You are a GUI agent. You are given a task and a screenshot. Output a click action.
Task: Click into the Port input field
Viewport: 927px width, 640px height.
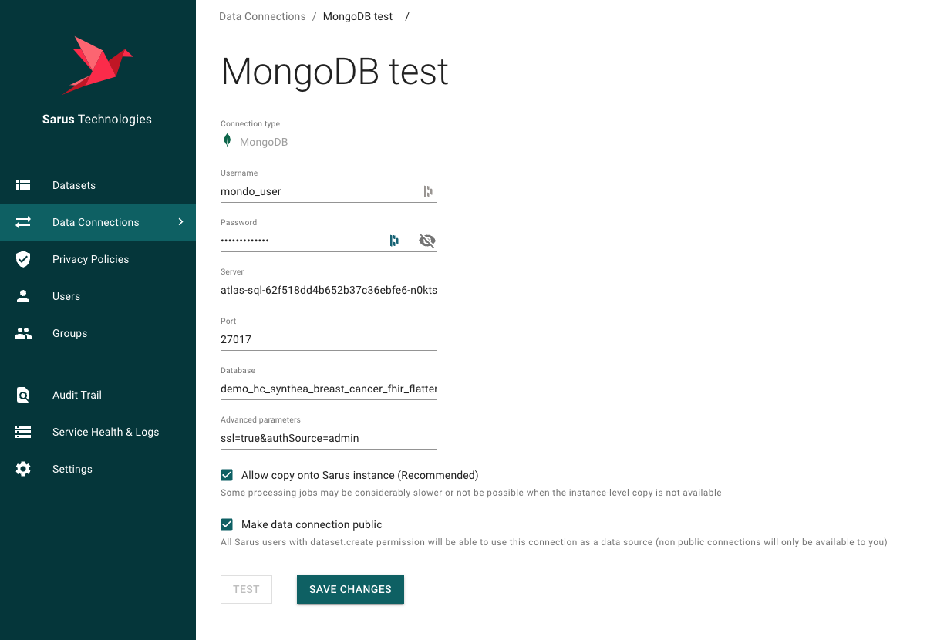click(x=328, y=339)
